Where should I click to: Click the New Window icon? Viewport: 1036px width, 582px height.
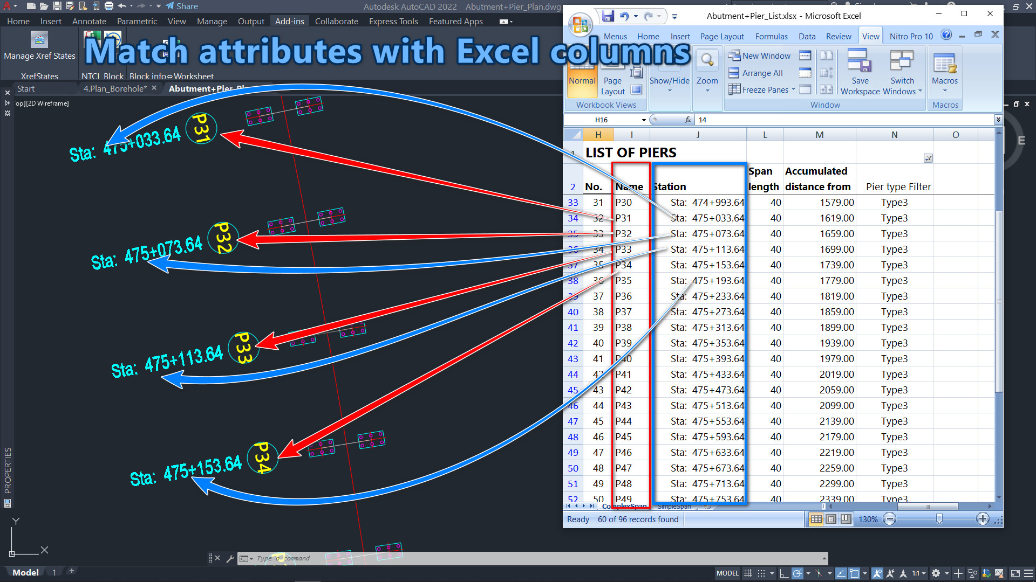coord(734,56)
